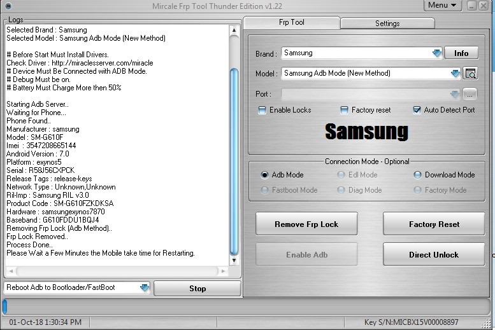This screenshot has height=330, width=495.
Task: Toggle the Factory reset checkbox
Action: coord(344,110)
